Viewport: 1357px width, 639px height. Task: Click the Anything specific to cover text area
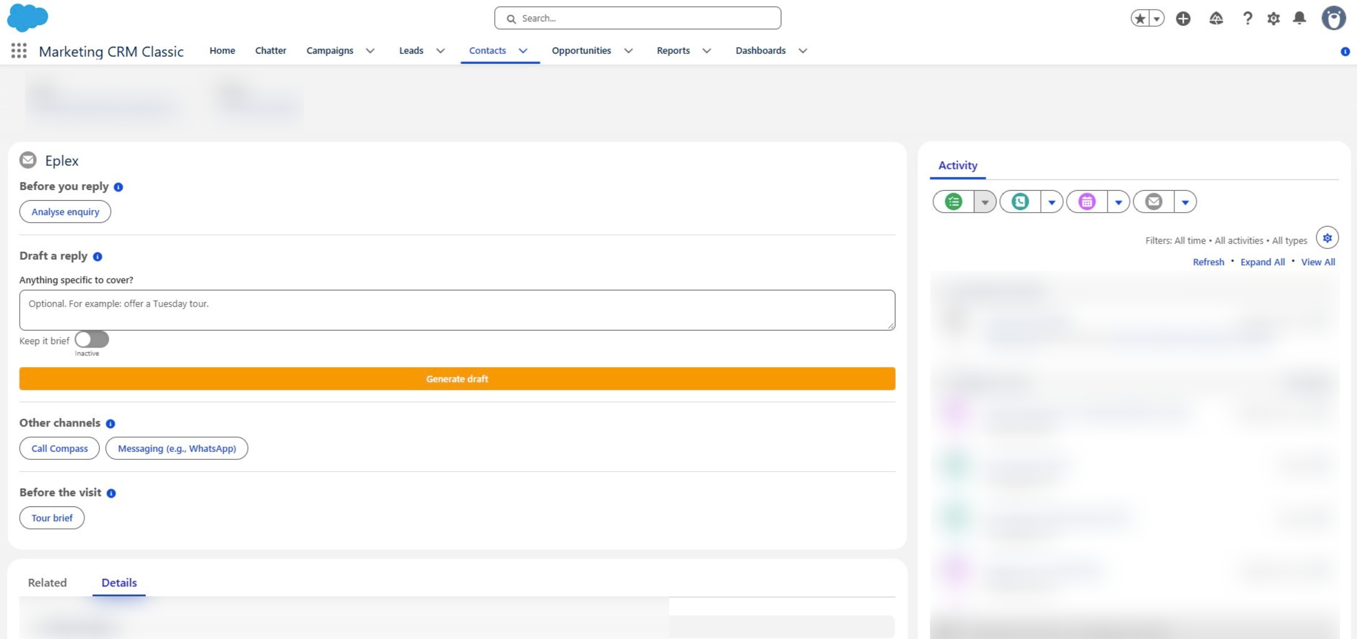[457, 310]
